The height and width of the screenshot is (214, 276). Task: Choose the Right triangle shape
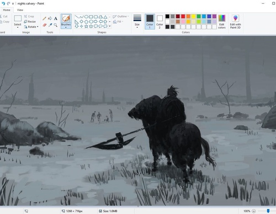(77, 22)
